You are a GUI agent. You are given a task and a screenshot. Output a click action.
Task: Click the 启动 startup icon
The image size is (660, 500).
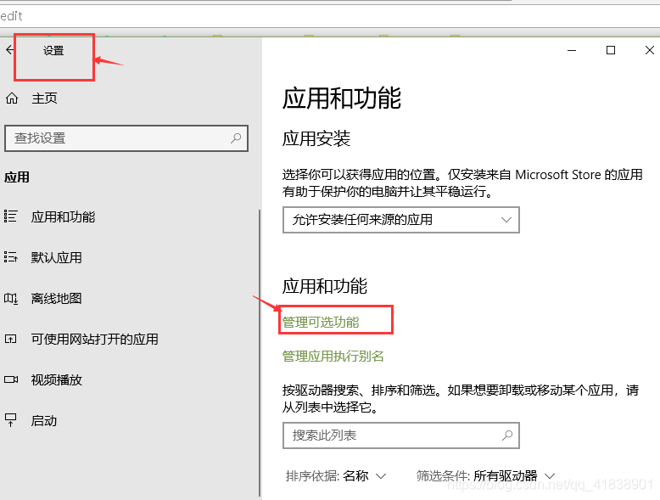click(10, 420)
